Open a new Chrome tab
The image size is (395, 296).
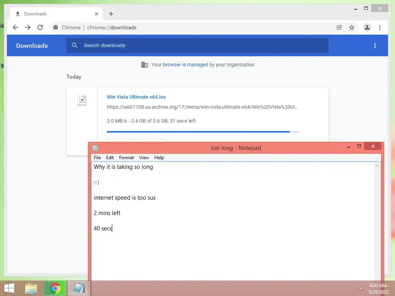pyautogui.click(x=111, y=14)
